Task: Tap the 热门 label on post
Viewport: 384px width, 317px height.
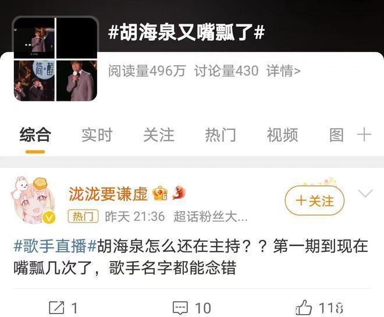Action: click(83, 216)
